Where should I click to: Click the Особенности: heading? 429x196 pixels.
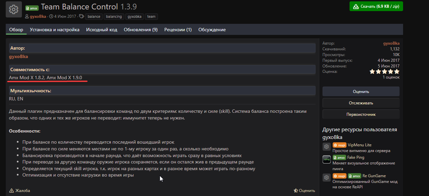pyautogui.click(x=25, y=131)
